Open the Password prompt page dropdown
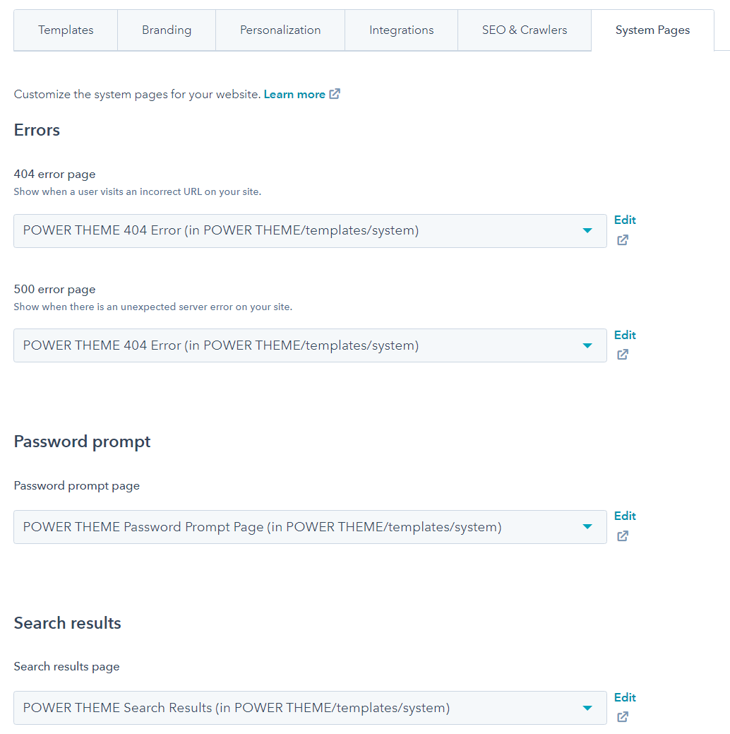The height and width of the screenshot is (734, 730). [x=311, y=527]
